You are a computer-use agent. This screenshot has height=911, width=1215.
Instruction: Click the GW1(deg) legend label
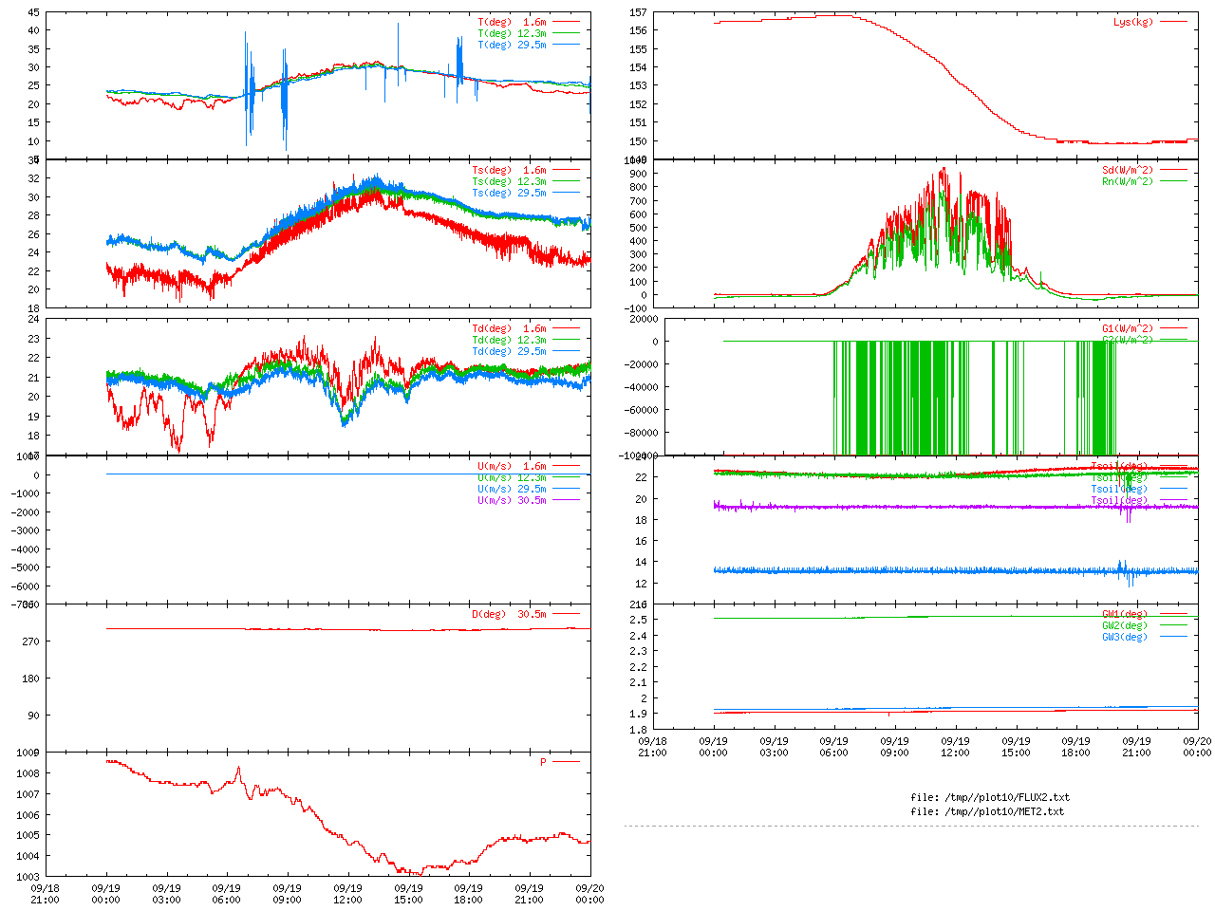[1125, 614]
